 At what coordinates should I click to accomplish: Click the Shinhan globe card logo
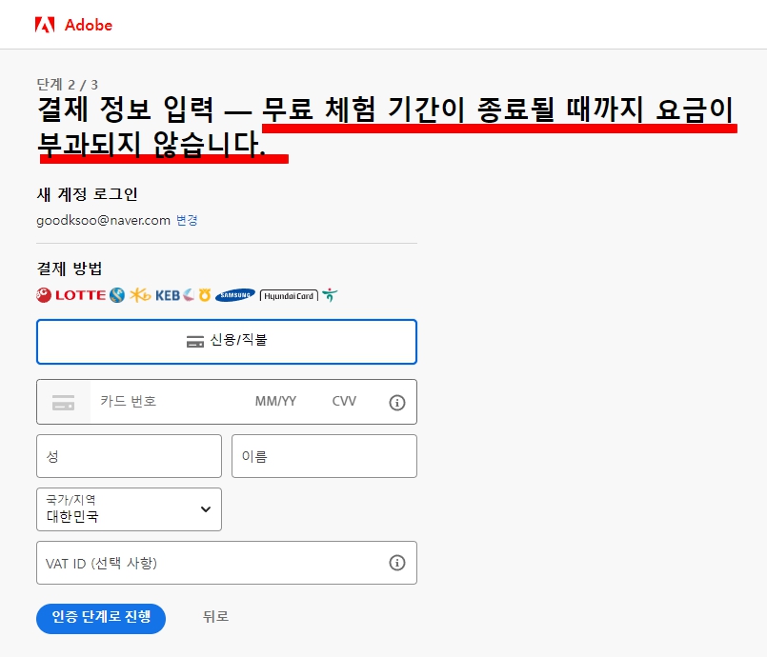tap(115, 295)
